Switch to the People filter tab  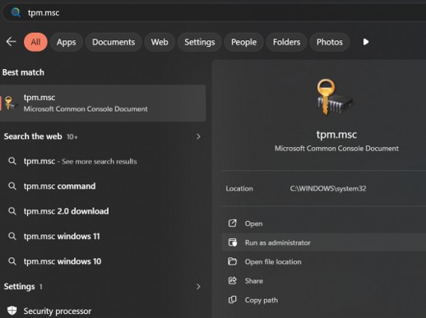243,42
